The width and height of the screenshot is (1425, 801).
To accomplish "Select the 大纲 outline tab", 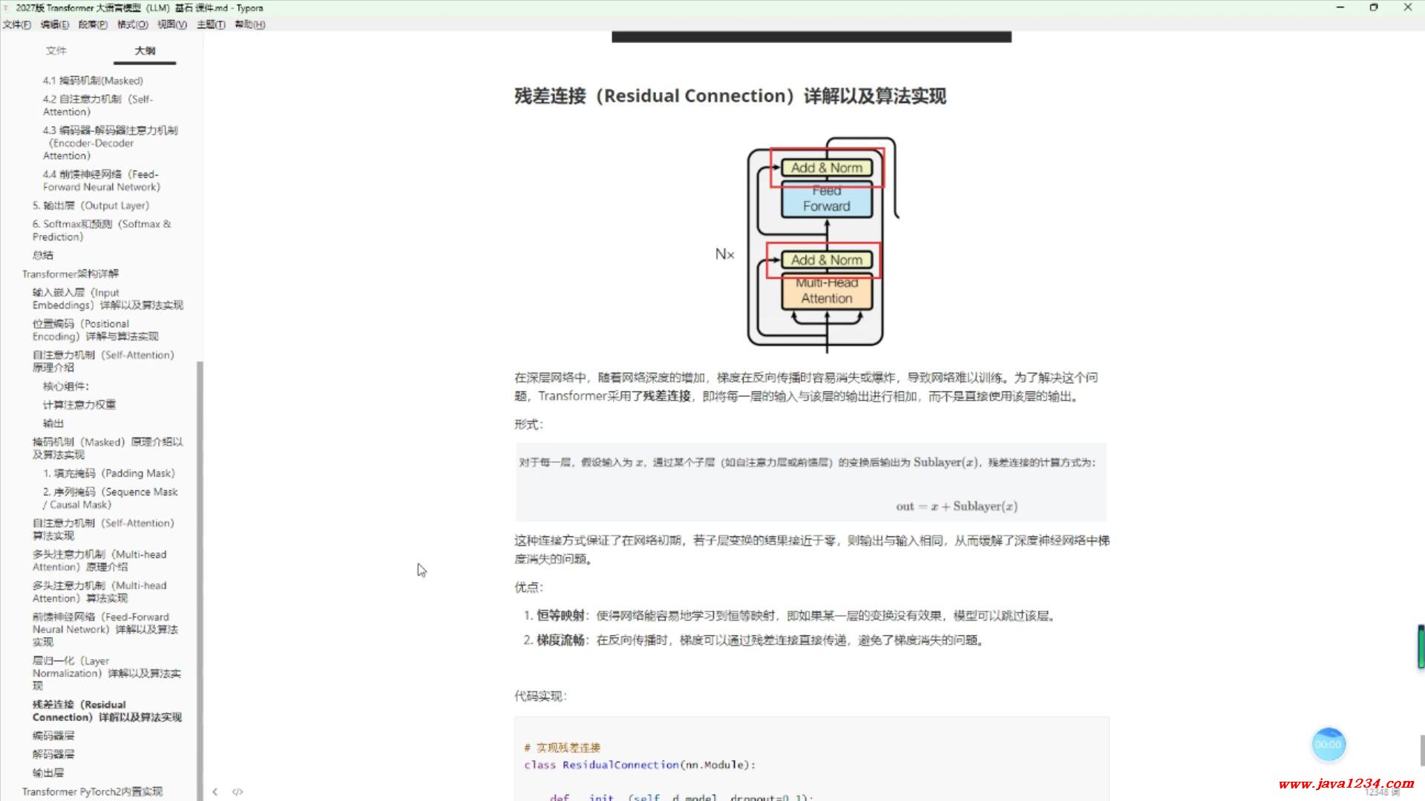I will click(x=145, y=50).
